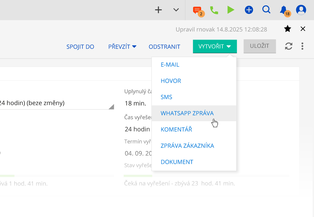Select DOKUMENT from the create menu

pyautogui.click(x=177, y=162)
